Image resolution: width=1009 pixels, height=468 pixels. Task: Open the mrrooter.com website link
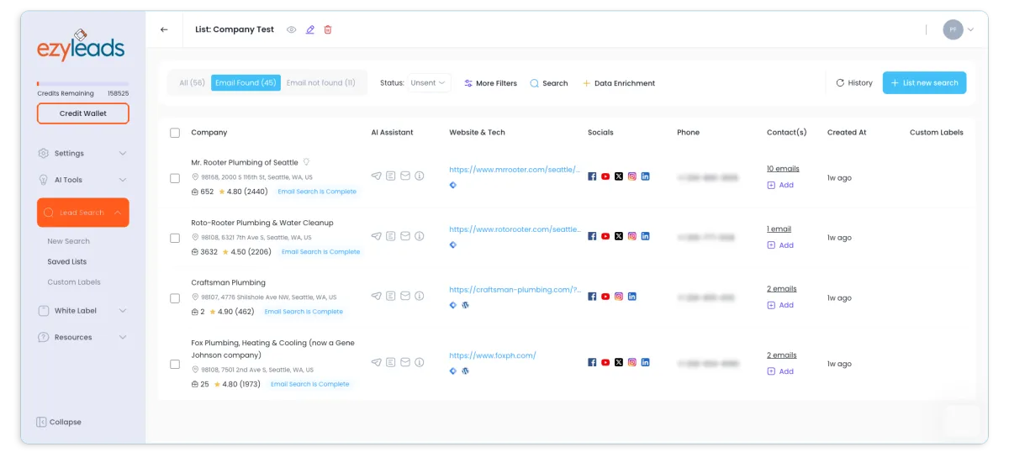[515, 170]
